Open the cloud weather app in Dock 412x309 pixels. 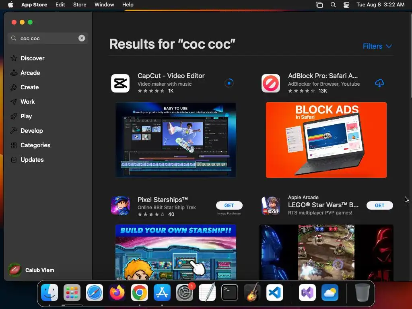pyautogui.click(x=330, y=293)
